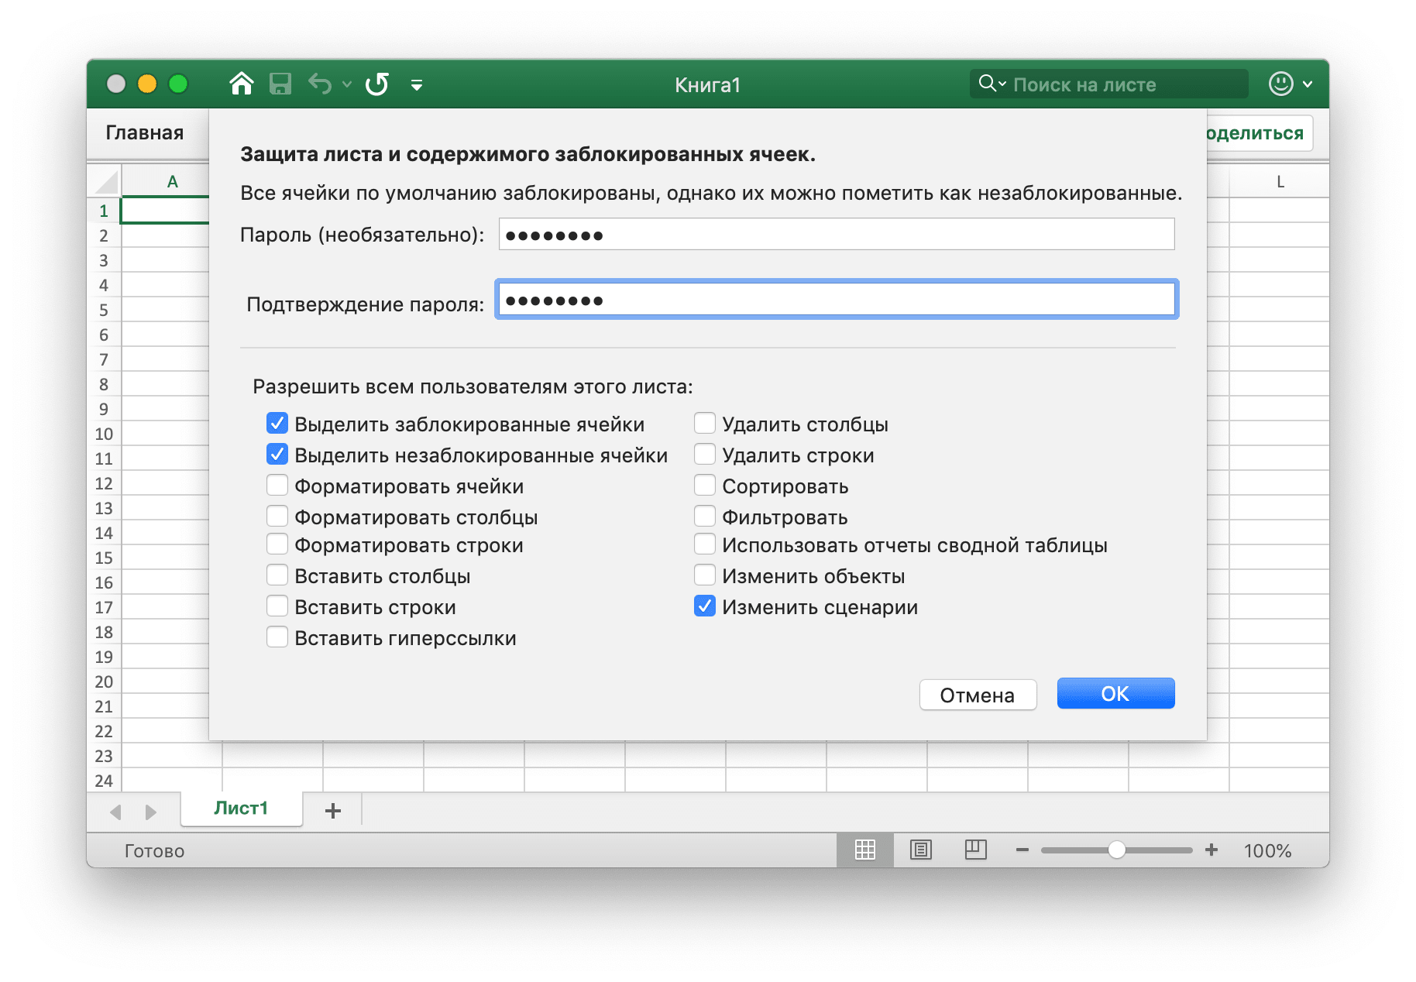Click the yellow minimize window button
This screenshot has width=1416, height=982.
point(147,84)
